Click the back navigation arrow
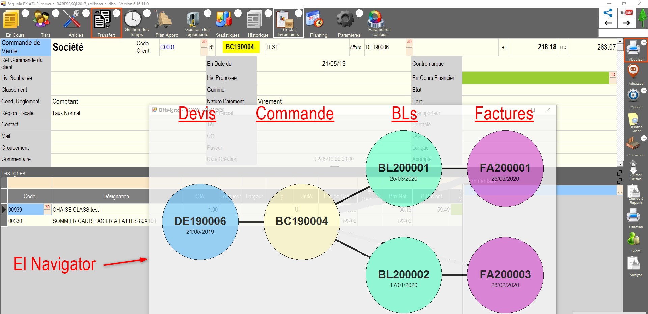 [x=608, y=23]
